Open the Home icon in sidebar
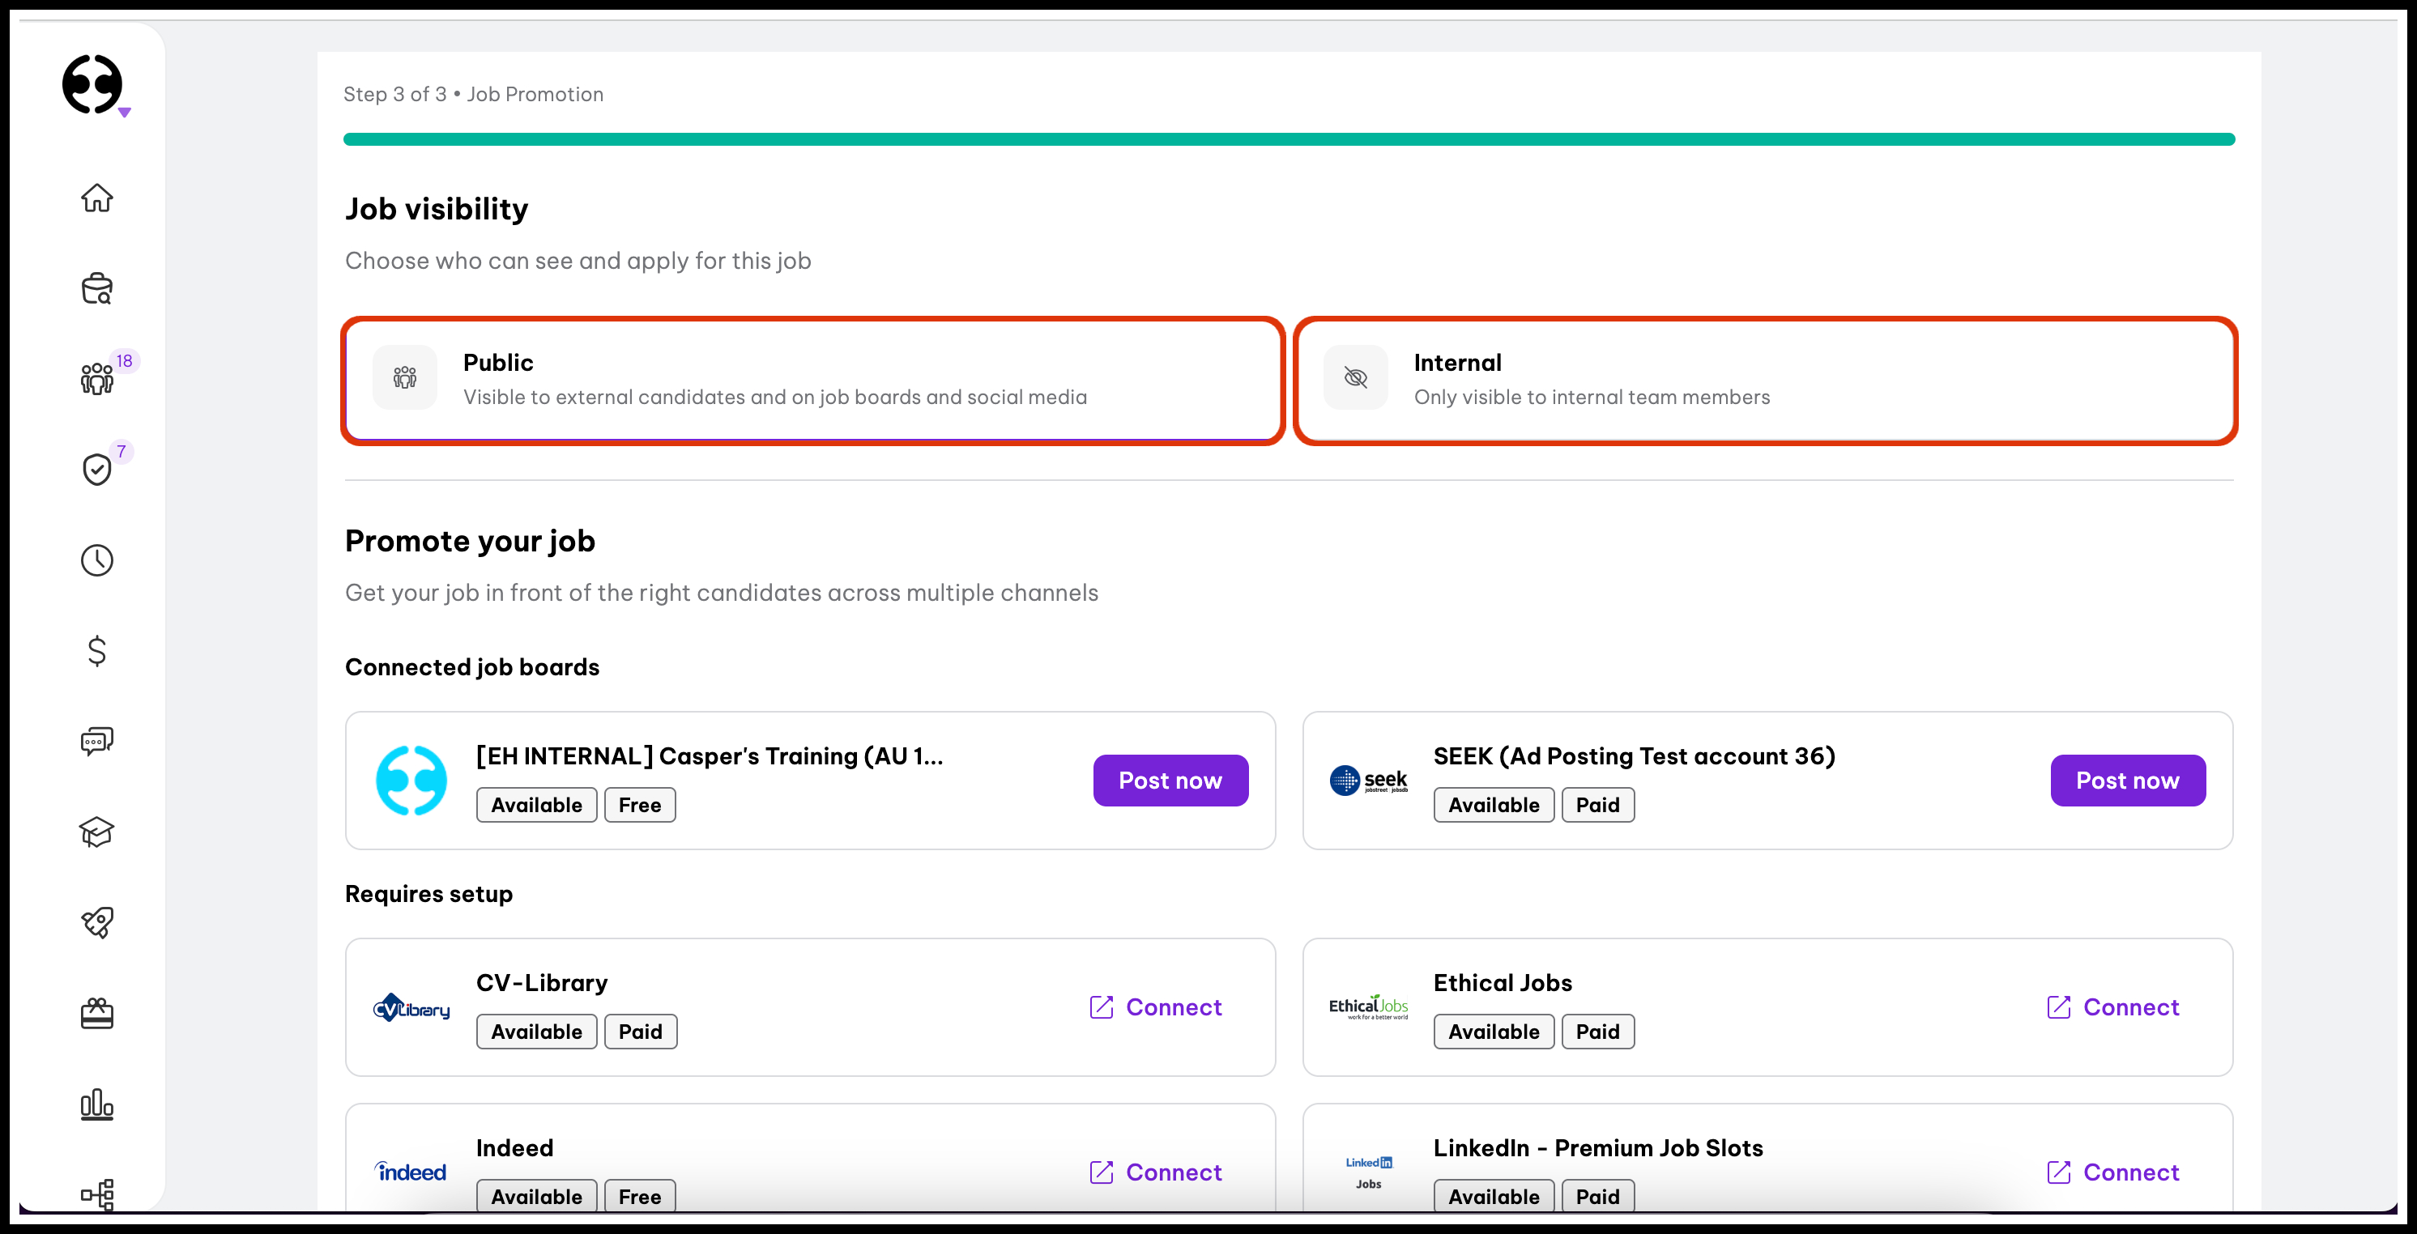2417x1234 pixels. pyautogui.click(x=96, y=198)
